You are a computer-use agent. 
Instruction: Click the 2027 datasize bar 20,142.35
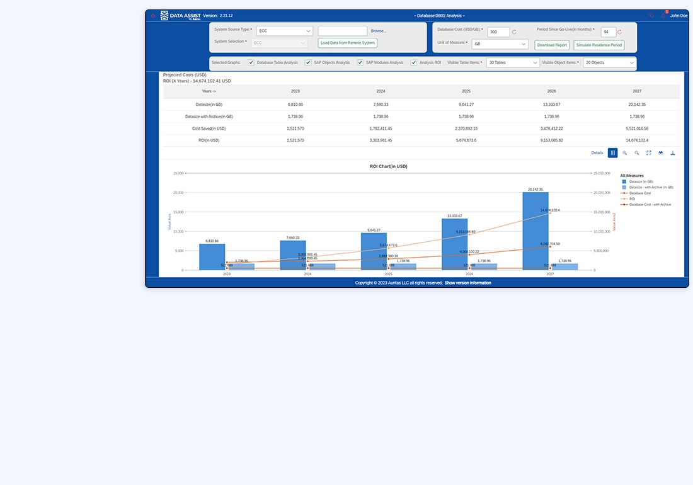pos(535,231)
